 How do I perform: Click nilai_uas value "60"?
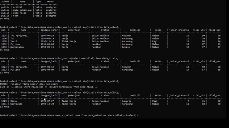pos(219,104)
